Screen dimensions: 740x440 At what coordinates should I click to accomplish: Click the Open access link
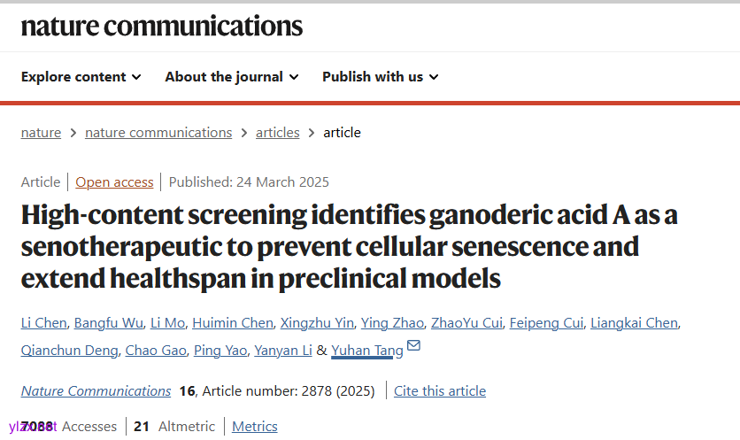pos(114,182)
